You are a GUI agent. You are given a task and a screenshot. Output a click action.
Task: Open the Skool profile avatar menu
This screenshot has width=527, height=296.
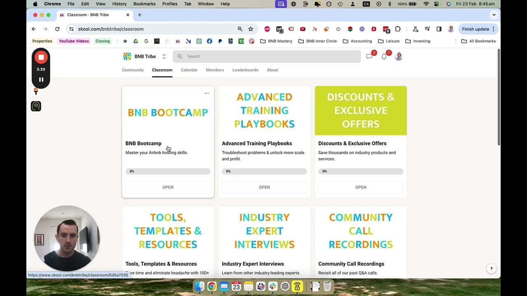tap(399, 56)
